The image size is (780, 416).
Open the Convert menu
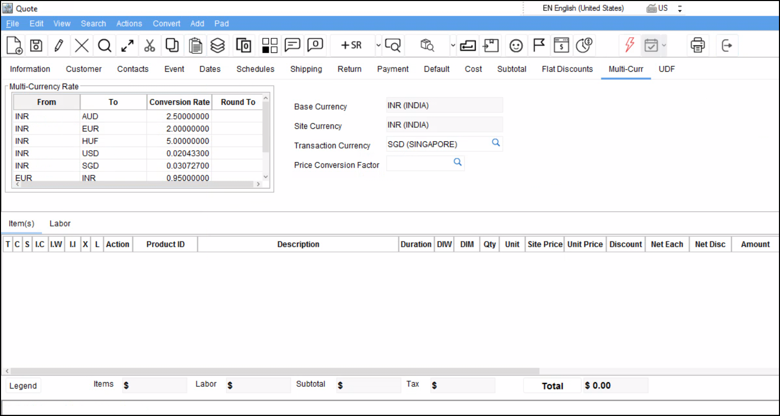pos(167,23)
